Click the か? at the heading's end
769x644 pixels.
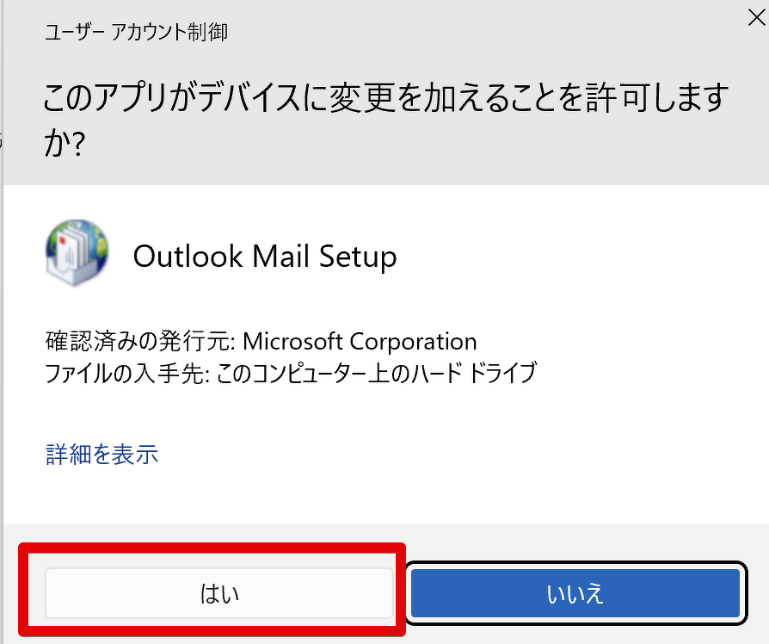point(64,146)
